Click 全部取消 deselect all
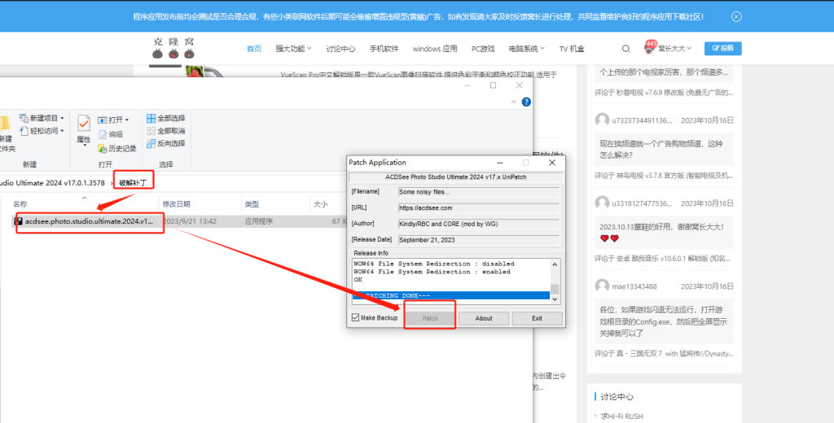Viewport: 834px width, 423px height. coord(166,131)
